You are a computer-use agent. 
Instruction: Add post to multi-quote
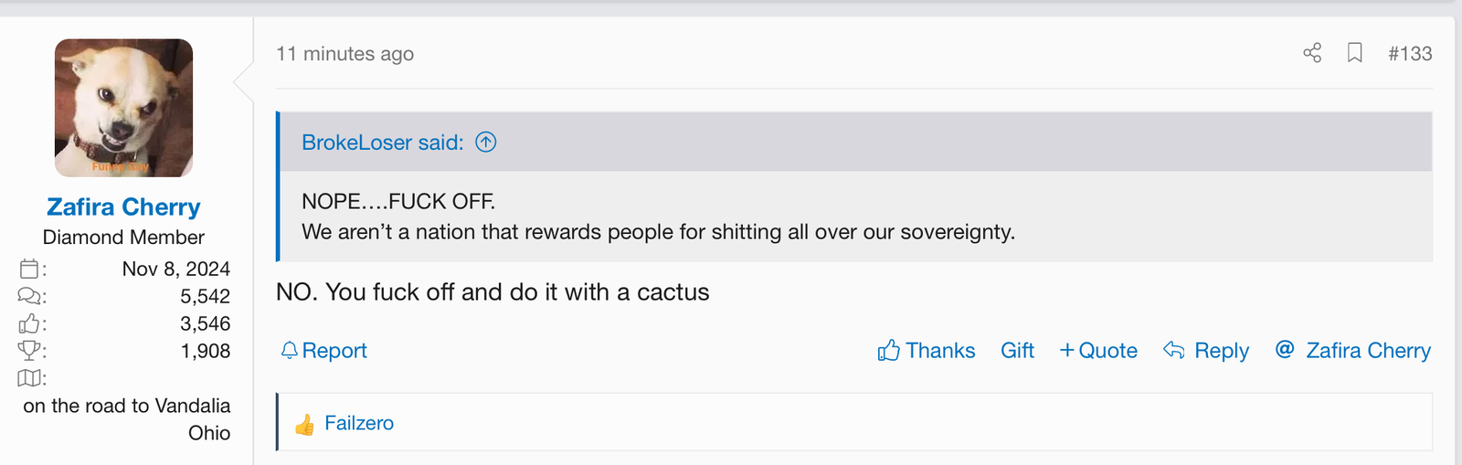[x=1098, y=351]
